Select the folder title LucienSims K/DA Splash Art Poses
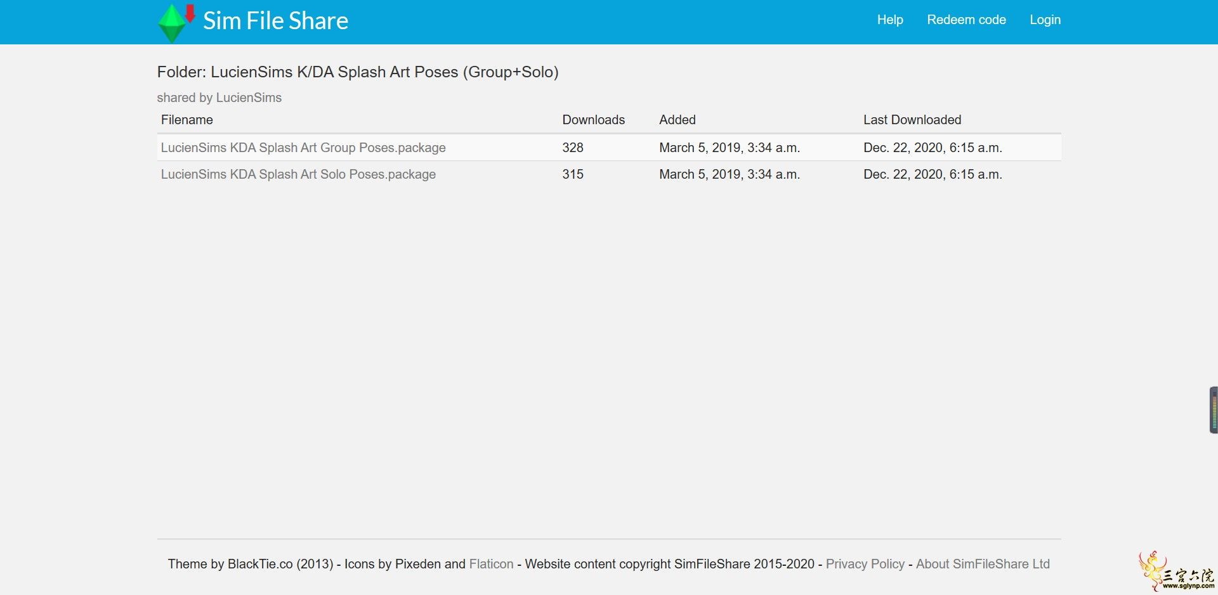This screenshot has width=1218, height=595. point(358,72)
